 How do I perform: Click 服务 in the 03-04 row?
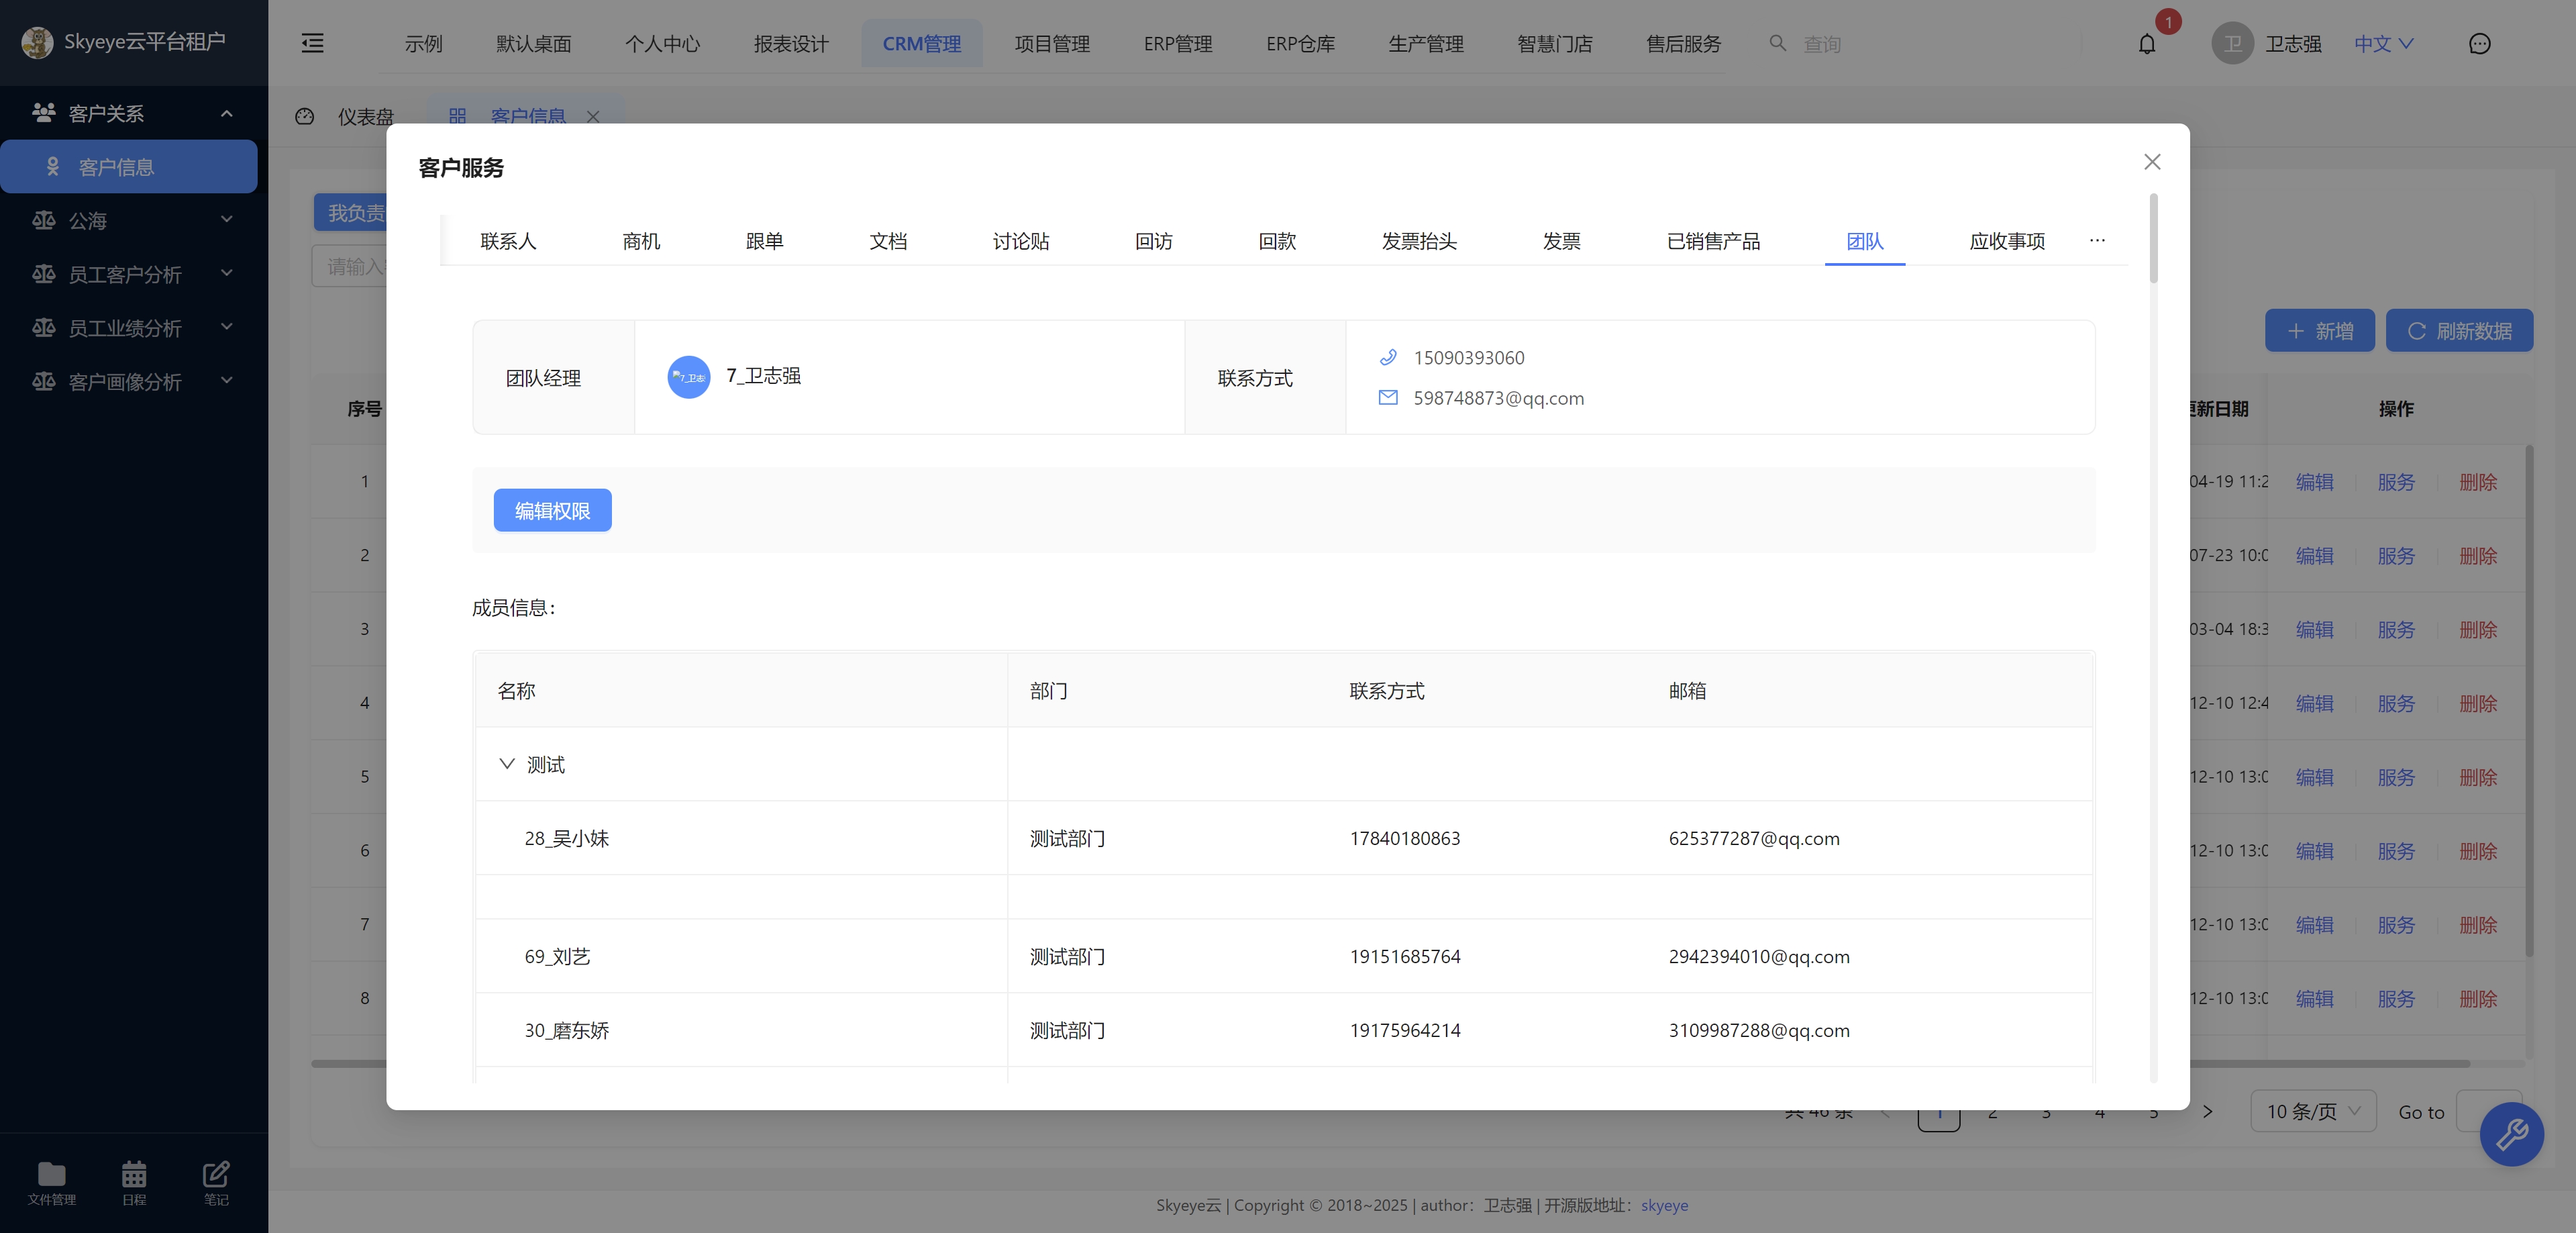2396,630
